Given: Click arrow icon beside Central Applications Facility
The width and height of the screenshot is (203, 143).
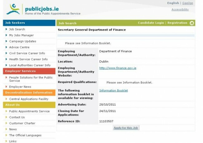Looking at the screenshot, I should (6, 99).
